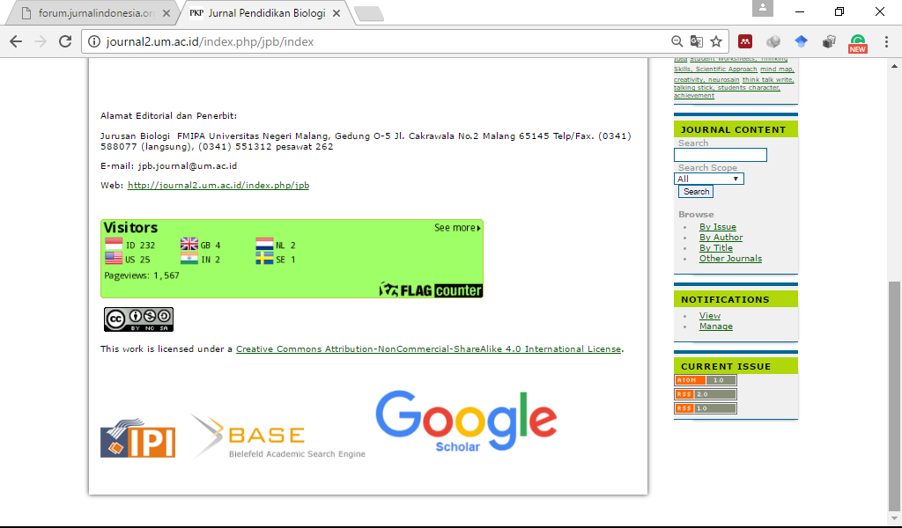Click the vertical page scrollbar thumb
This screenshot has height=528, width=902.
894,396
